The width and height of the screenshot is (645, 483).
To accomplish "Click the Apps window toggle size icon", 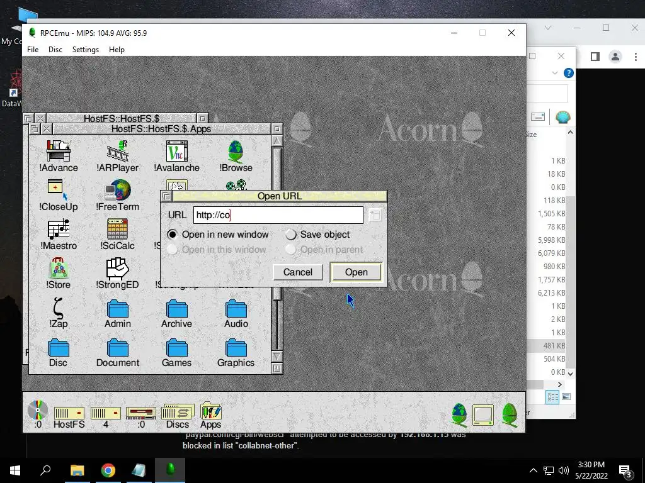I will coord(277,129).
